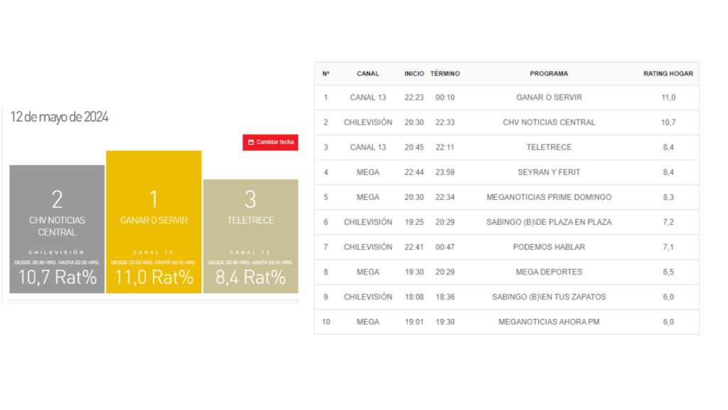This screenshot has height=410, width=728.
Task: Click GANAR O SERVIR in the table
Action: pyautogui.click(x=549, y=98)
